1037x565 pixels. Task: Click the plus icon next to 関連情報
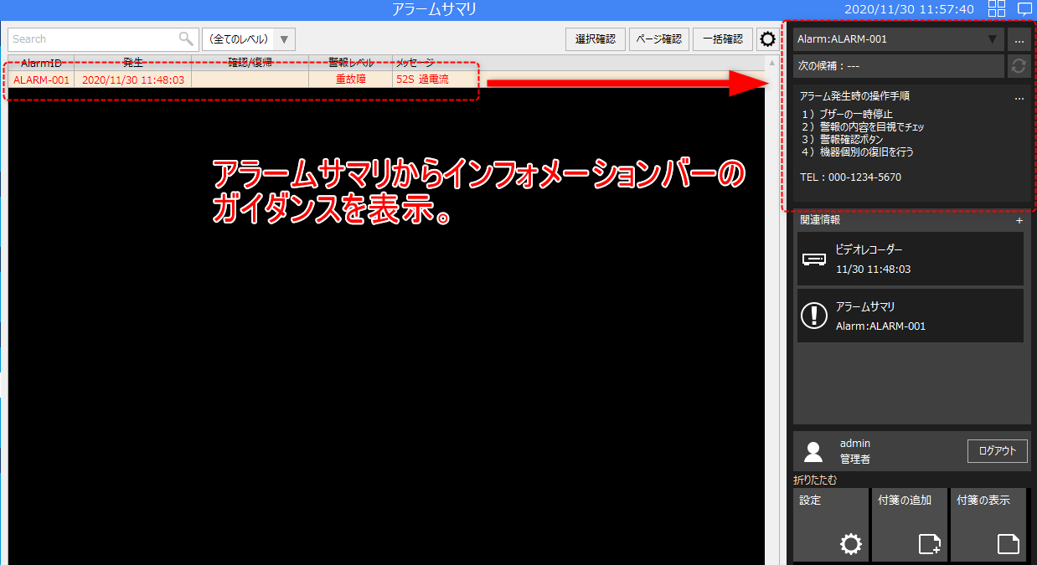(1019, 221)
